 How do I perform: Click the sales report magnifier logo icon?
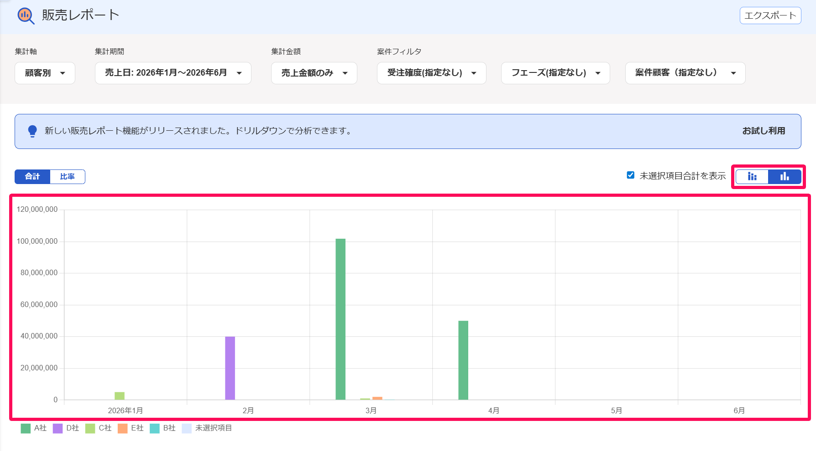tap(26, 16)
